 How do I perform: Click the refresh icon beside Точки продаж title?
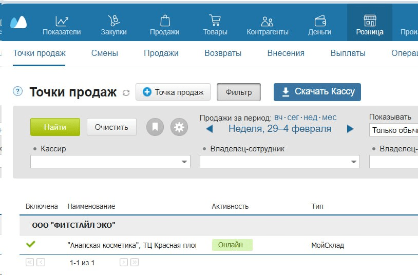coord(126,93)
